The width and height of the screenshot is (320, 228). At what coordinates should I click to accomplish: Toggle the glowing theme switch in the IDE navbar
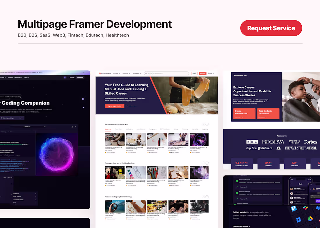[65, 77]
